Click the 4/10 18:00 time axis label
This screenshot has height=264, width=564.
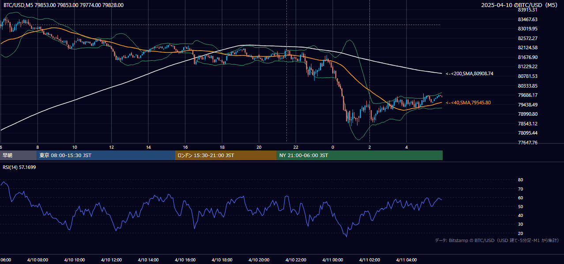tap(222, 260)
